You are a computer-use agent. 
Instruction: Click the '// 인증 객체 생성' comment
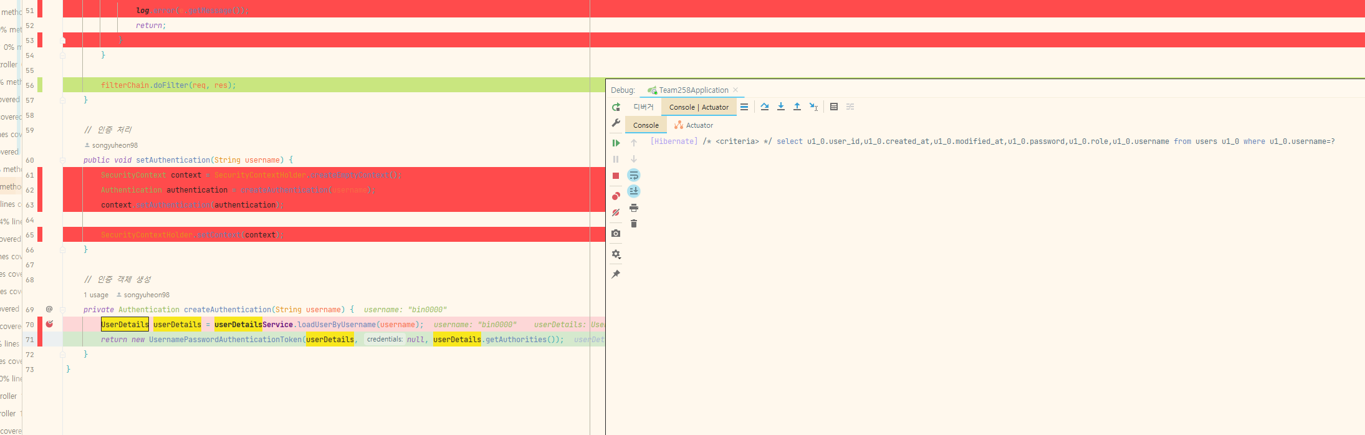pyautogui.click(x=117, y=279)
